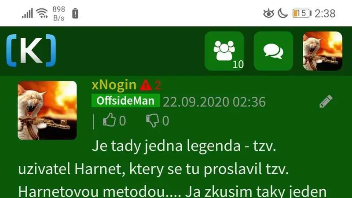
Task: Click the post timestamp 22.09.2020 02:36
Action: (214, 102)
